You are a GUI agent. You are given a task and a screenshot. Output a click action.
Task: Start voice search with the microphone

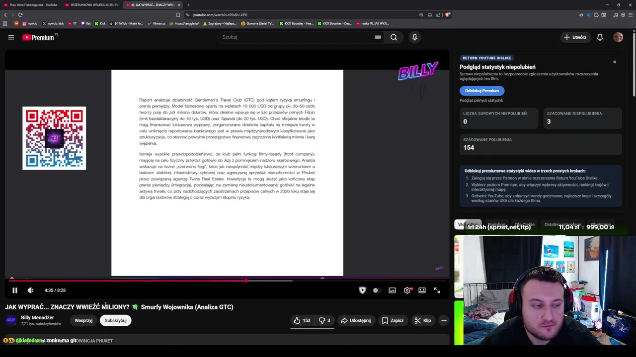[x=415, y=37]
